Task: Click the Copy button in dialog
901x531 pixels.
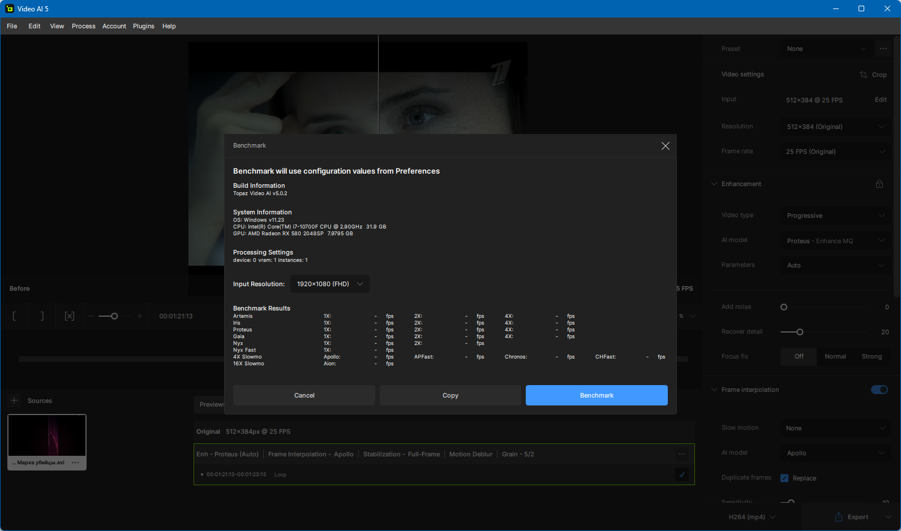Action: [x=451, y=395]
